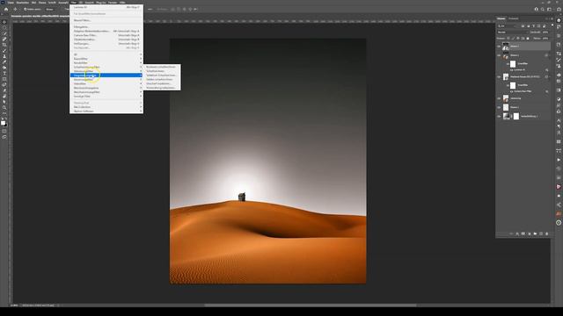Image resolution: width=563 pixels, height=316 pixels.
Task: Toggle visibility of Ebene 1 layer
Action: click(x=499, y=107)
